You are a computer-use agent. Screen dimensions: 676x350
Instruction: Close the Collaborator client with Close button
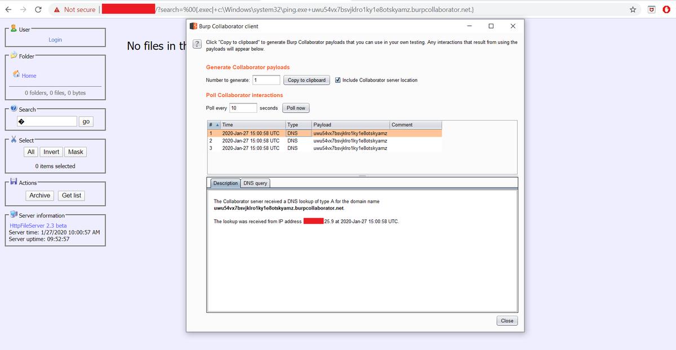click(x=507, y=321)
